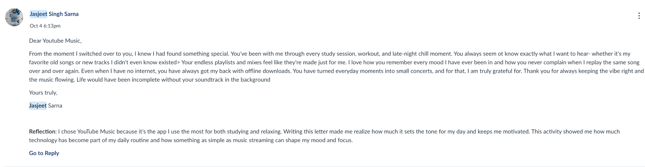This screenshot has width=645, height=167.
Task: Follow the "Go to Reply" link
Action: [44, 153]
